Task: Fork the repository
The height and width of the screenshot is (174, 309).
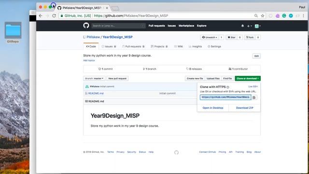Action: 250,37
